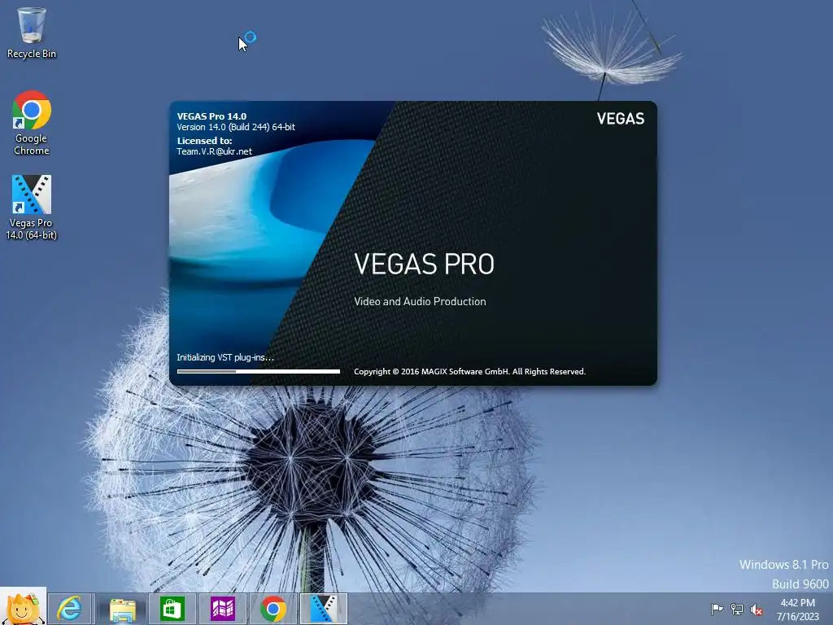This screenshot has width=833, height=625.
Task: Click the VEGAS logo on splash screen
Action: (621, 119)
